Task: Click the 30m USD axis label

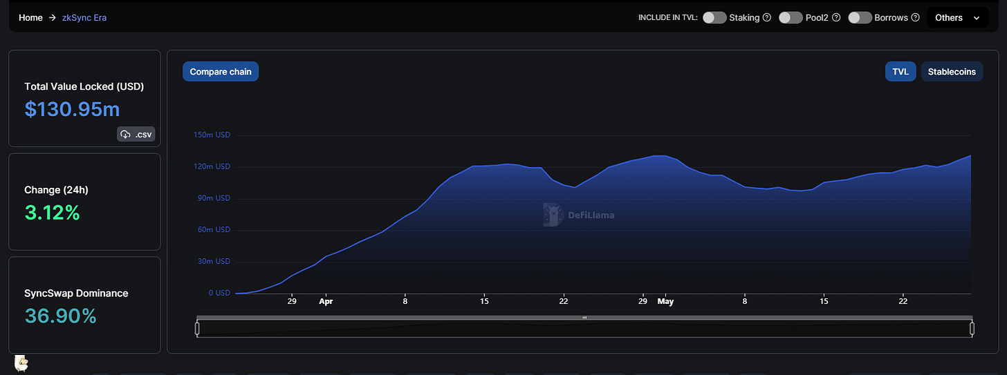Action: (214, 261)
